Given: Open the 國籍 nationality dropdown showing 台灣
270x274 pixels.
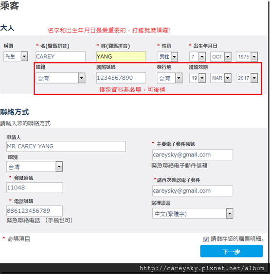Looking at the screenshot, I should pos(60,78).
